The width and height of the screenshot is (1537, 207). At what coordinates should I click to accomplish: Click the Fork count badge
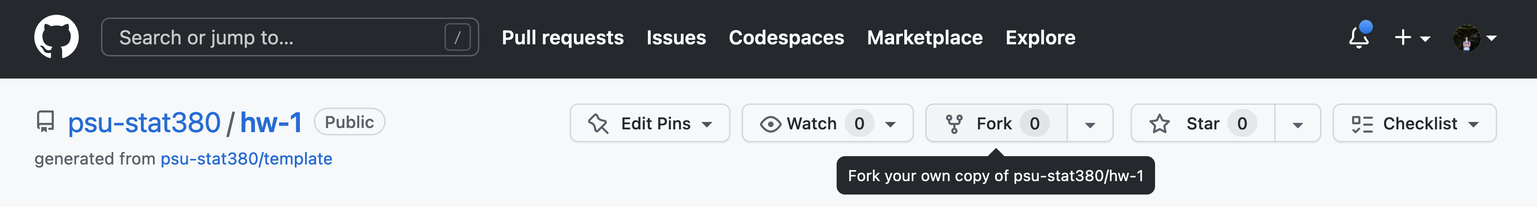[x=1034, y=124]
